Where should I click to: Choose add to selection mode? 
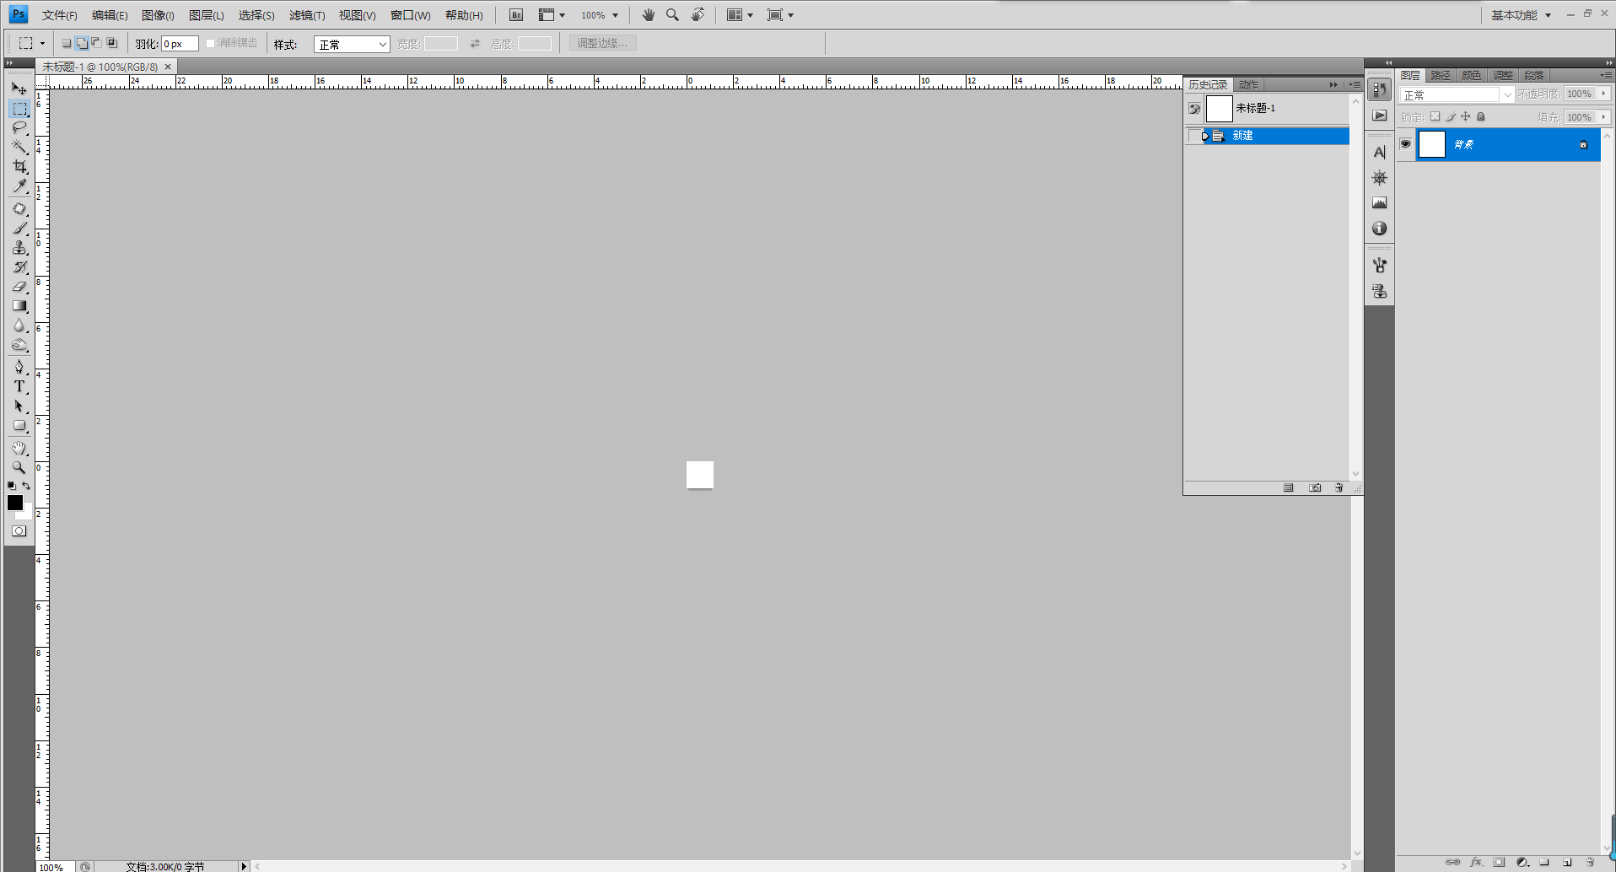[x=81, y=43]
